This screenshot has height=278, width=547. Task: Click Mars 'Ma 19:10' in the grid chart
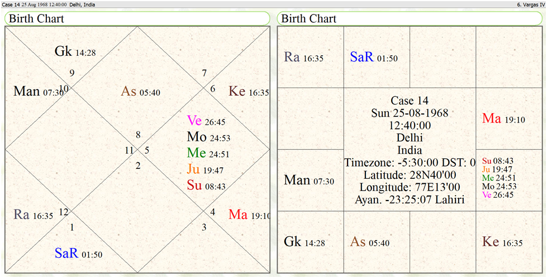pos(503,119)
